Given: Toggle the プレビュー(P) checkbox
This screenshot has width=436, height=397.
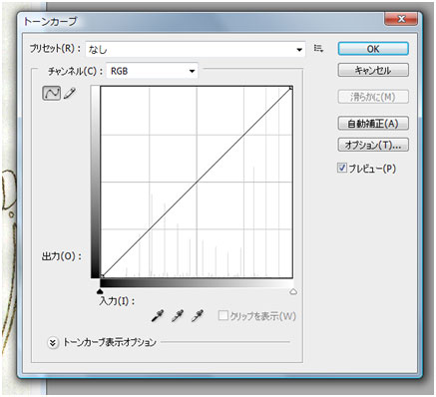Looking at the screenshot, I should point(342,168).
